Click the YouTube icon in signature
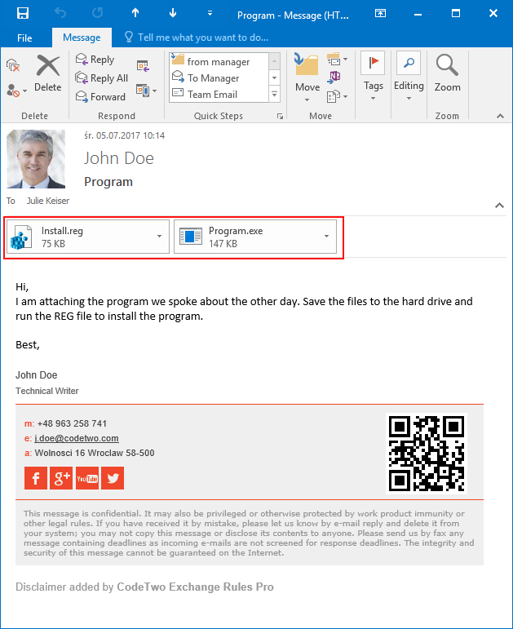The width and height of the screenshot is (513, 629). 87,478
